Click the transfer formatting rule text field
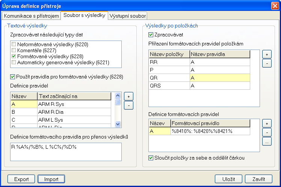Image resolution: width=281 pixels, height=187 pixels. click(66, 152)
